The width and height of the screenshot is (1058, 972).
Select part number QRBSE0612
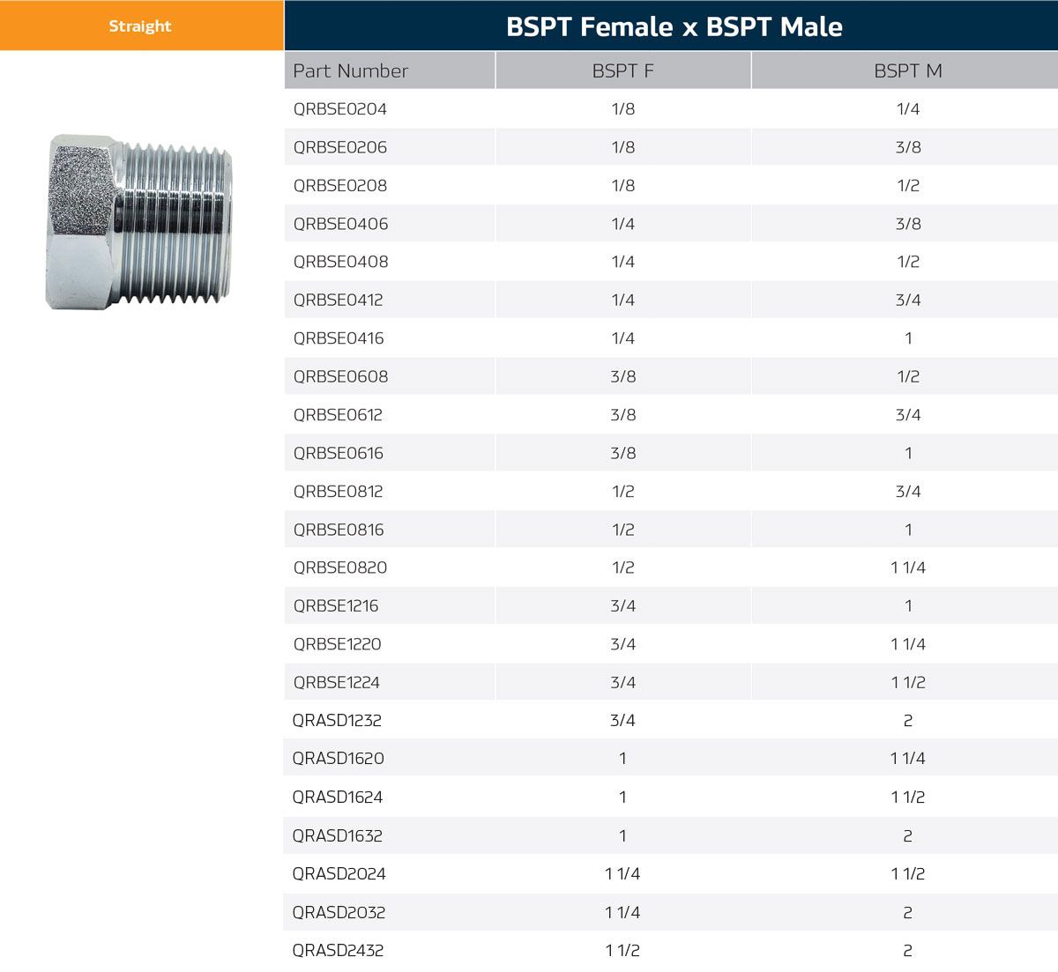point(338,415)
